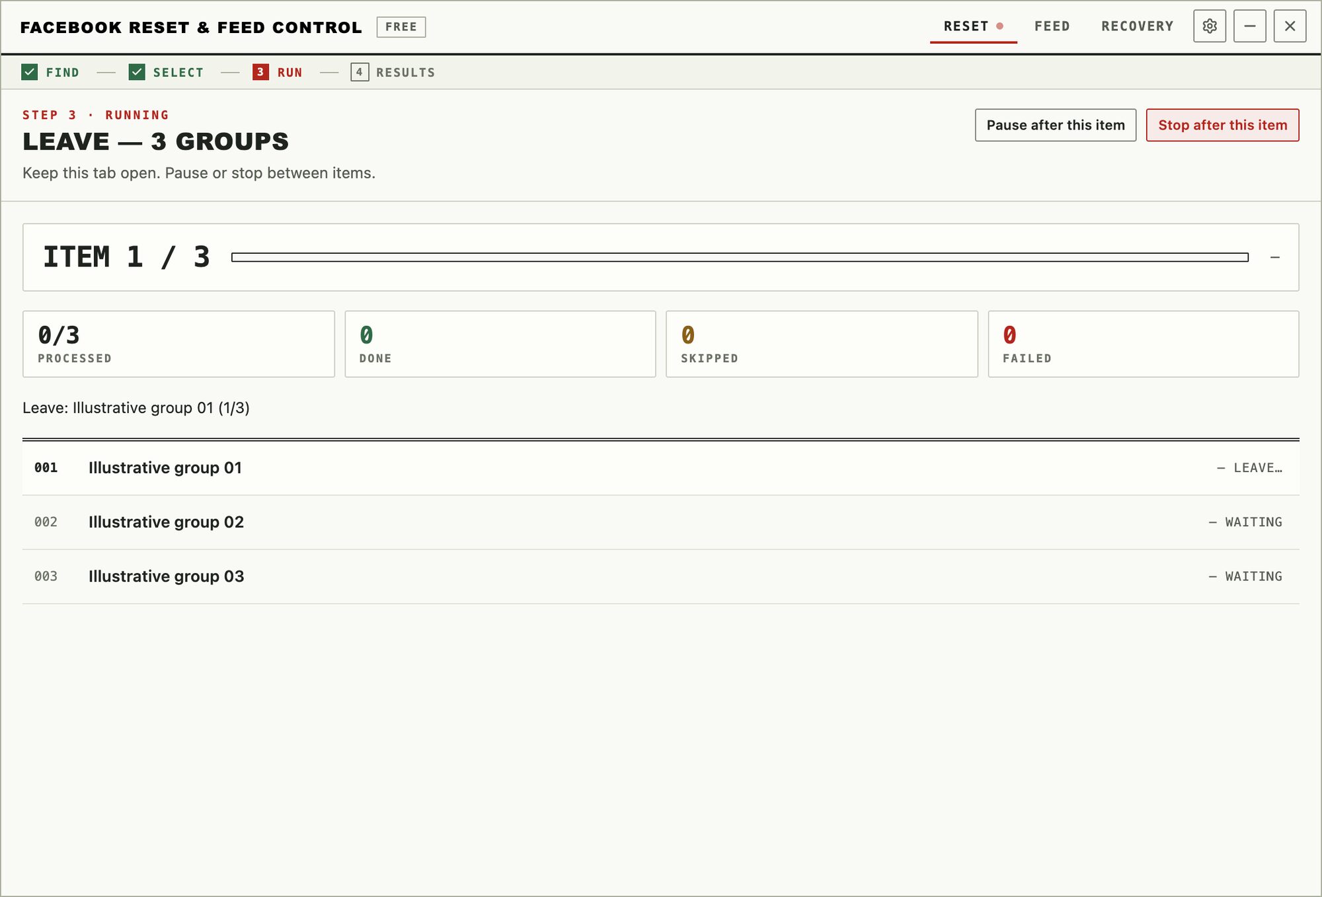Click the 'Leave: Illustrative group 01 (1/3)' status line

point(136,408)
